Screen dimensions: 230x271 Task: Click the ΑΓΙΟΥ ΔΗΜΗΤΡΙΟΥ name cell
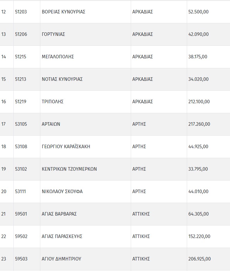click(61, 259)
